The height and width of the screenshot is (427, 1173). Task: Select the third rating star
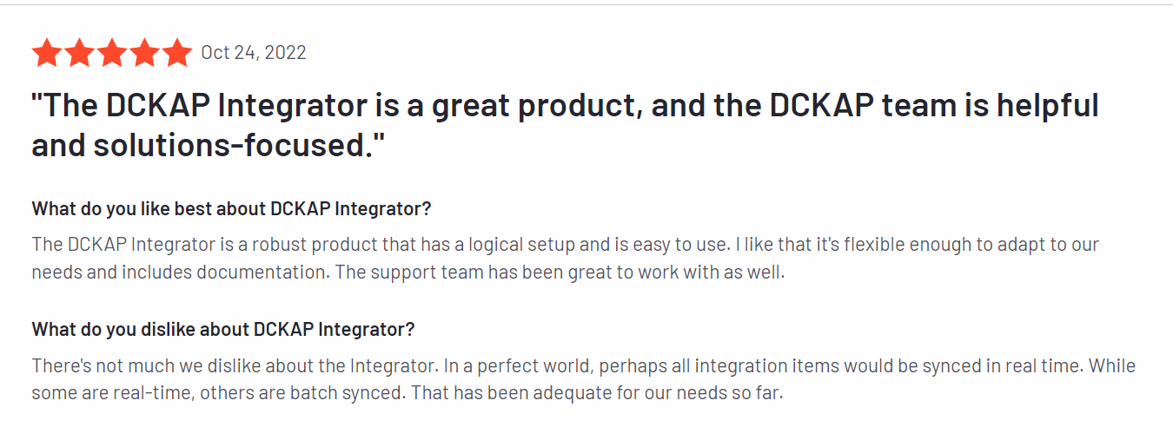click(112, 53)
